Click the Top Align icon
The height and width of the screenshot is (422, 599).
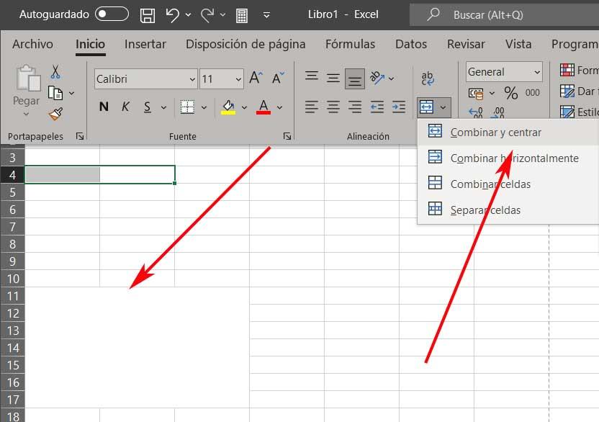point(312,78)
